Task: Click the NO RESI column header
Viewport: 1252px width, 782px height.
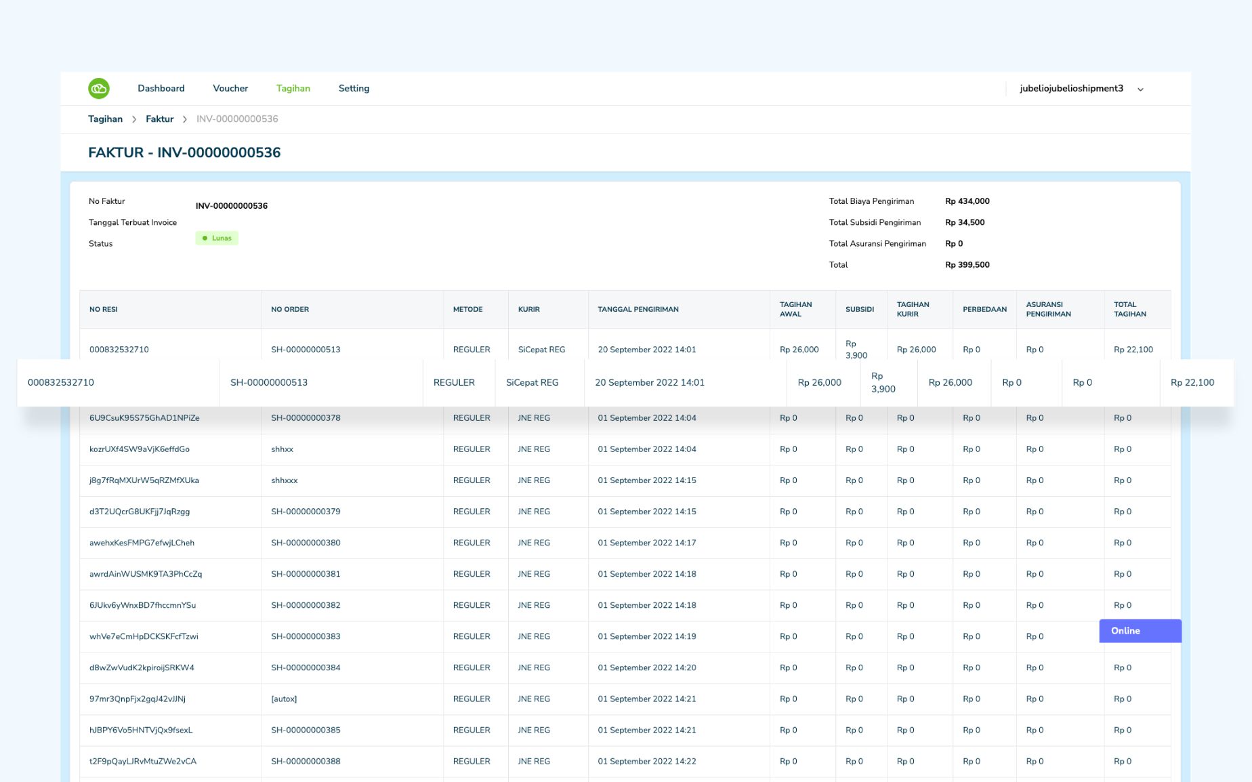Action: point(104,309)
